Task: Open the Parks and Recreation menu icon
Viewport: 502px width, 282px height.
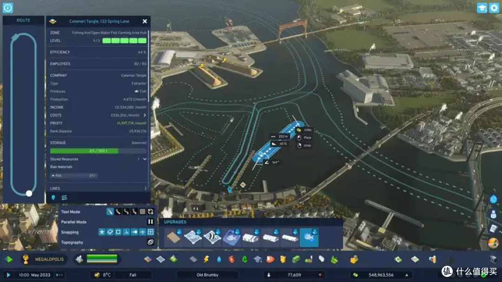Action: pyautogui.click(x=309, y=259)
